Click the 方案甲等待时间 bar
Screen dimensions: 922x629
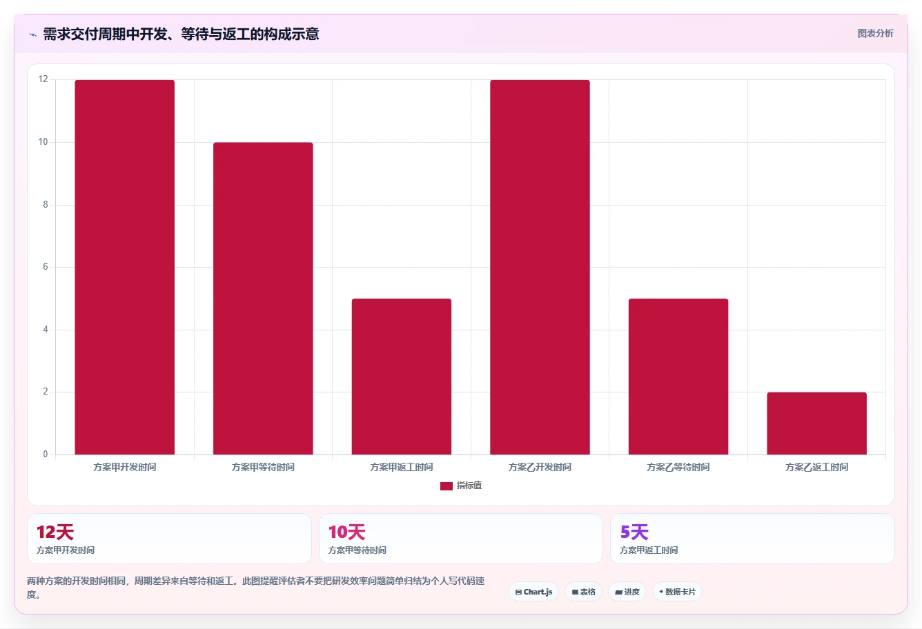coord(263,299)
